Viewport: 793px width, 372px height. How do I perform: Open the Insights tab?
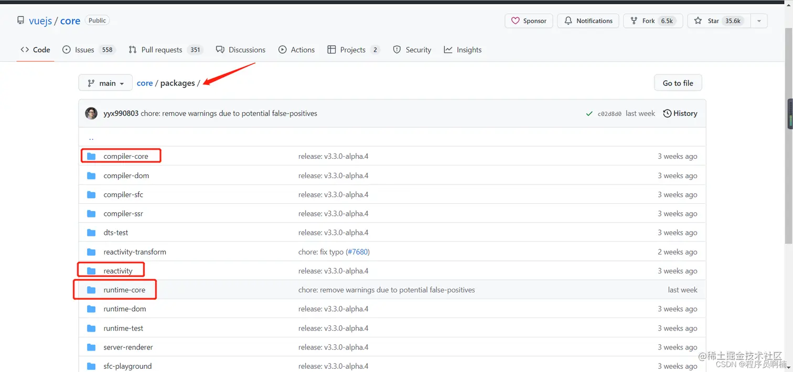463,50
